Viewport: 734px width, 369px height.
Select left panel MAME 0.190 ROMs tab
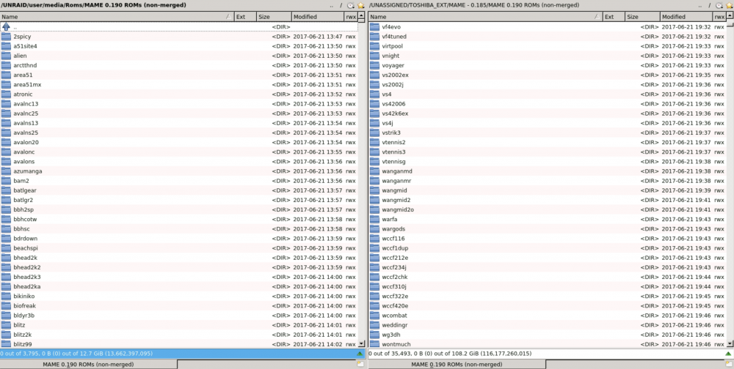[x=89, y=365]
